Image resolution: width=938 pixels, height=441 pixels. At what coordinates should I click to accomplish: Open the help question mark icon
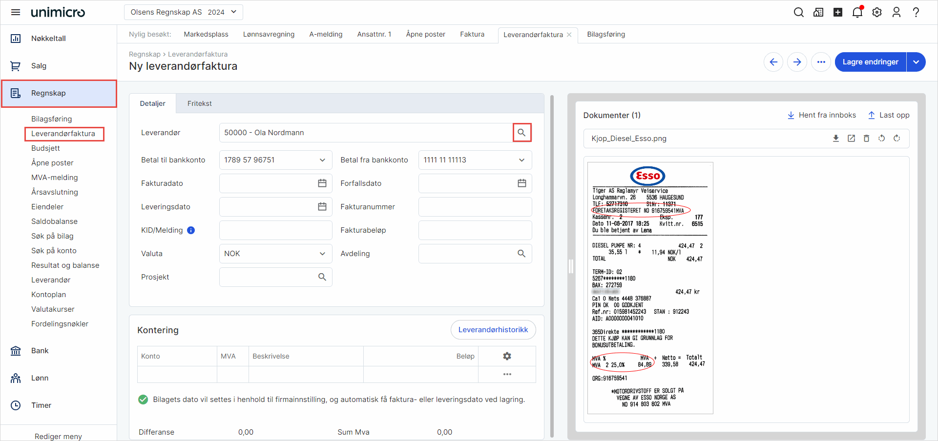[917, 12]
